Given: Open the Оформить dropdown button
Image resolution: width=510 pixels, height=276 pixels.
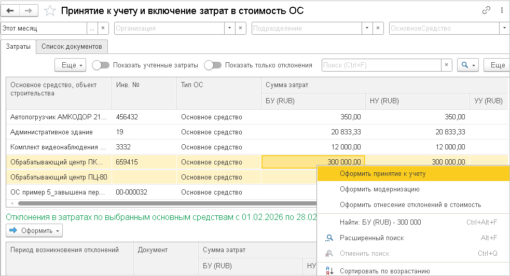Looking at the screenshot, I should click(x=35, y=230).
